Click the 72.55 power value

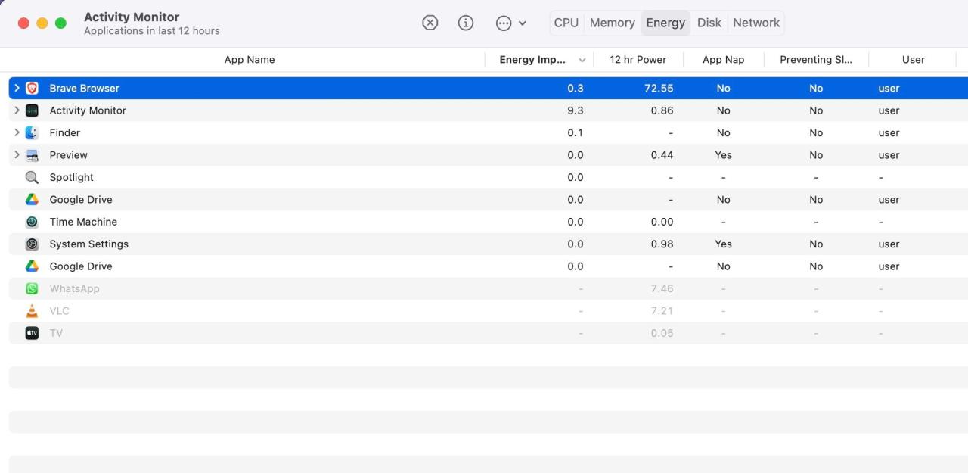[x=659, y=89]
